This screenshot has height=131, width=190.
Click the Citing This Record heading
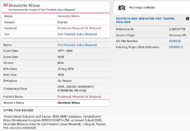tap(18, 110)
